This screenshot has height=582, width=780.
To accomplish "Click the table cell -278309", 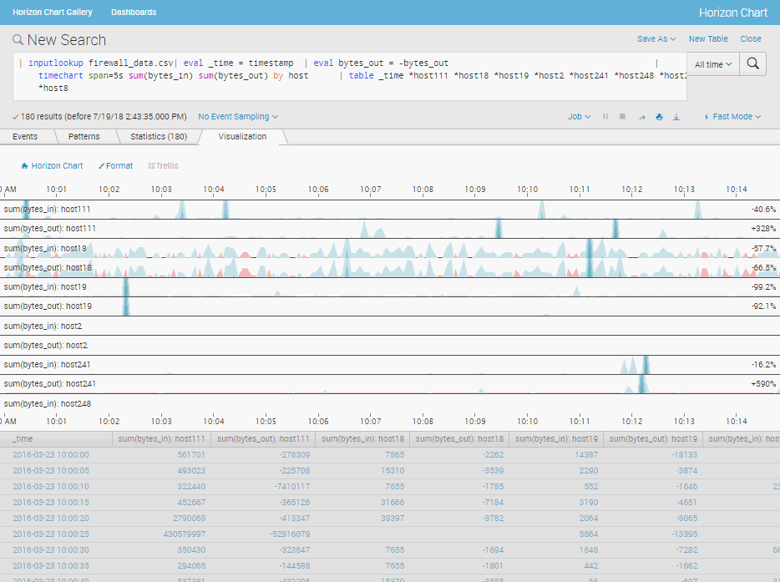I will [x=295, y=454].
